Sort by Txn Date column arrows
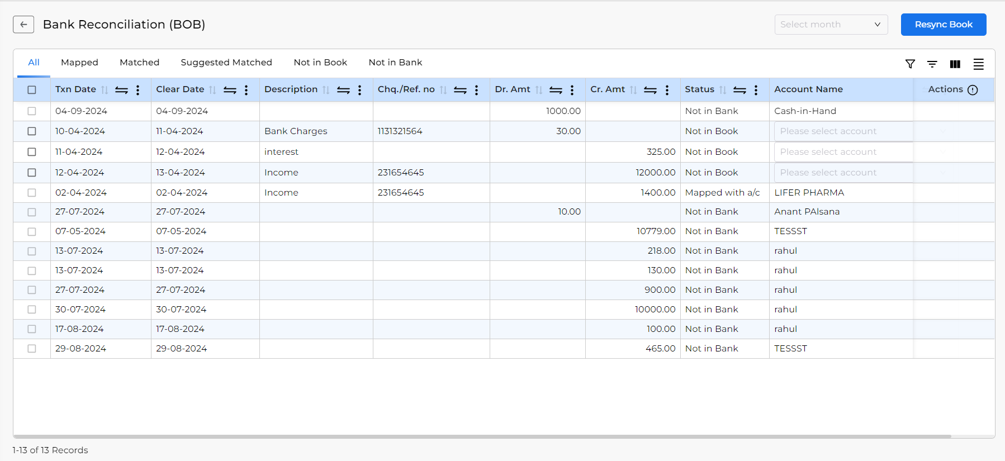The height and width of the screenshot is (461, 1005). (x=105, y=90)
